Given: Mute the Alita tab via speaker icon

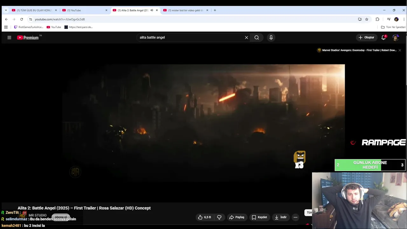Looking at the screenshot, I should (x=152, y=10).
